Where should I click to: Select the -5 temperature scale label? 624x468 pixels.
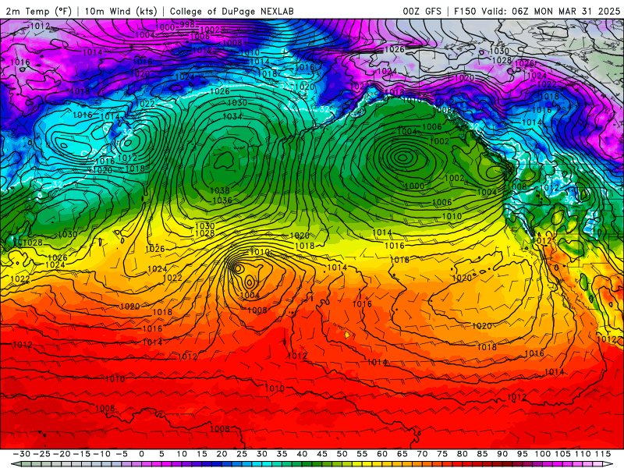(x=122, y=454)
